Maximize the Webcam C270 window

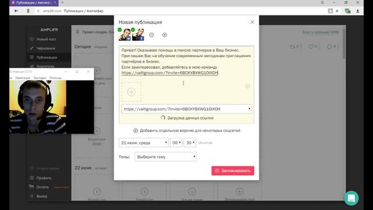(x=77, y=71)
